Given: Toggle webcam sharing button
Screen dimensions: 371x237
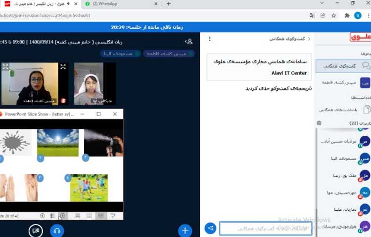Looking at the screenshot, I should [x=36, y=231].
